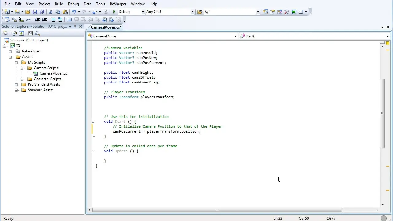Click the Save All icon

pyautogui.click(x=42, y=12)
